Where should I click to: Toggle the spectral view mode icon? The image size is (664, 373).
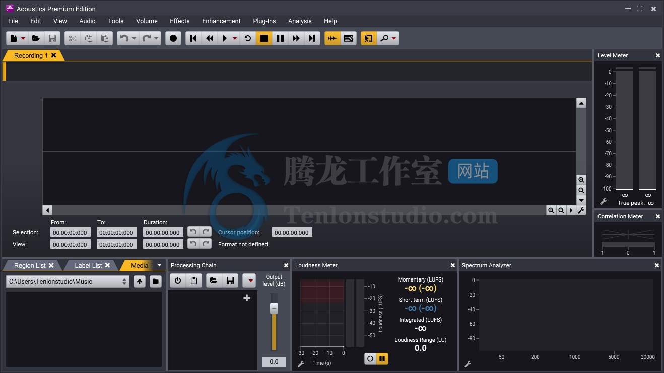click(x=348, y=38)
